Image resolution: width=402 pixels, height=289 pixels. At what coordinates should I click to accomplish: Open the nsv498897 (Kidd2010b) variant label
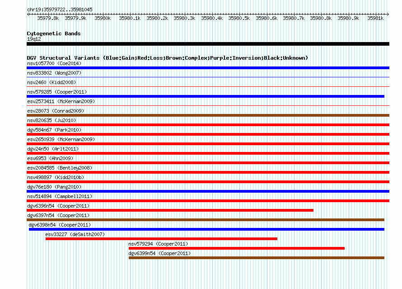tap(56, 177)
